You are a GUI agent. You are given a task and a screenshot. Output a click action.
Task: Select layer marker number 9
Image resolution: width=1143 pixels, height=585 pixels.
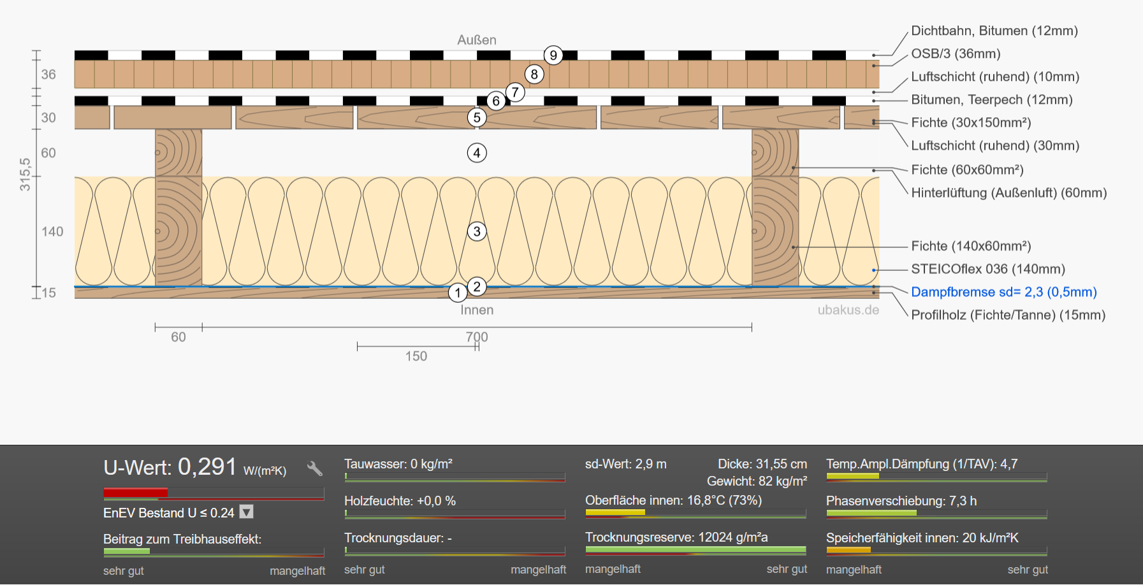[x=553, y=55]
